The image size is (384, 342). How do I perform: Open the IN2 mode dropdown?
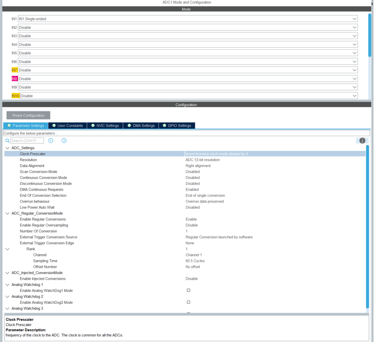[188, 27]
